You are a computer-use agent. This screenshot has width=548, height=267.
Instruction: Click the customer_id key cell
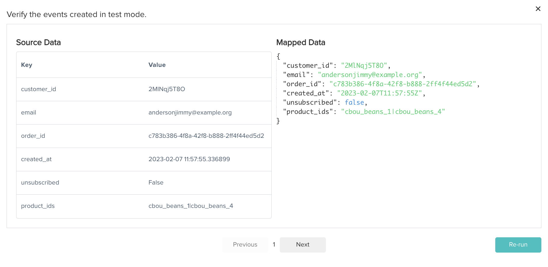(x=39, y=89)
